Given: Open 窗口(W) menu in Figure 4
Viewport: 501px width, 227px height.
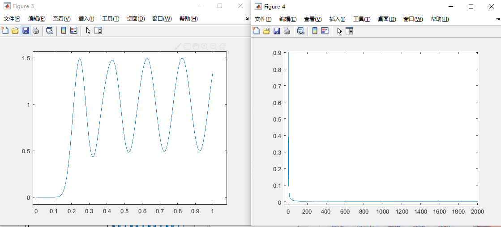Looking at the screenshot, I should 413,19.
